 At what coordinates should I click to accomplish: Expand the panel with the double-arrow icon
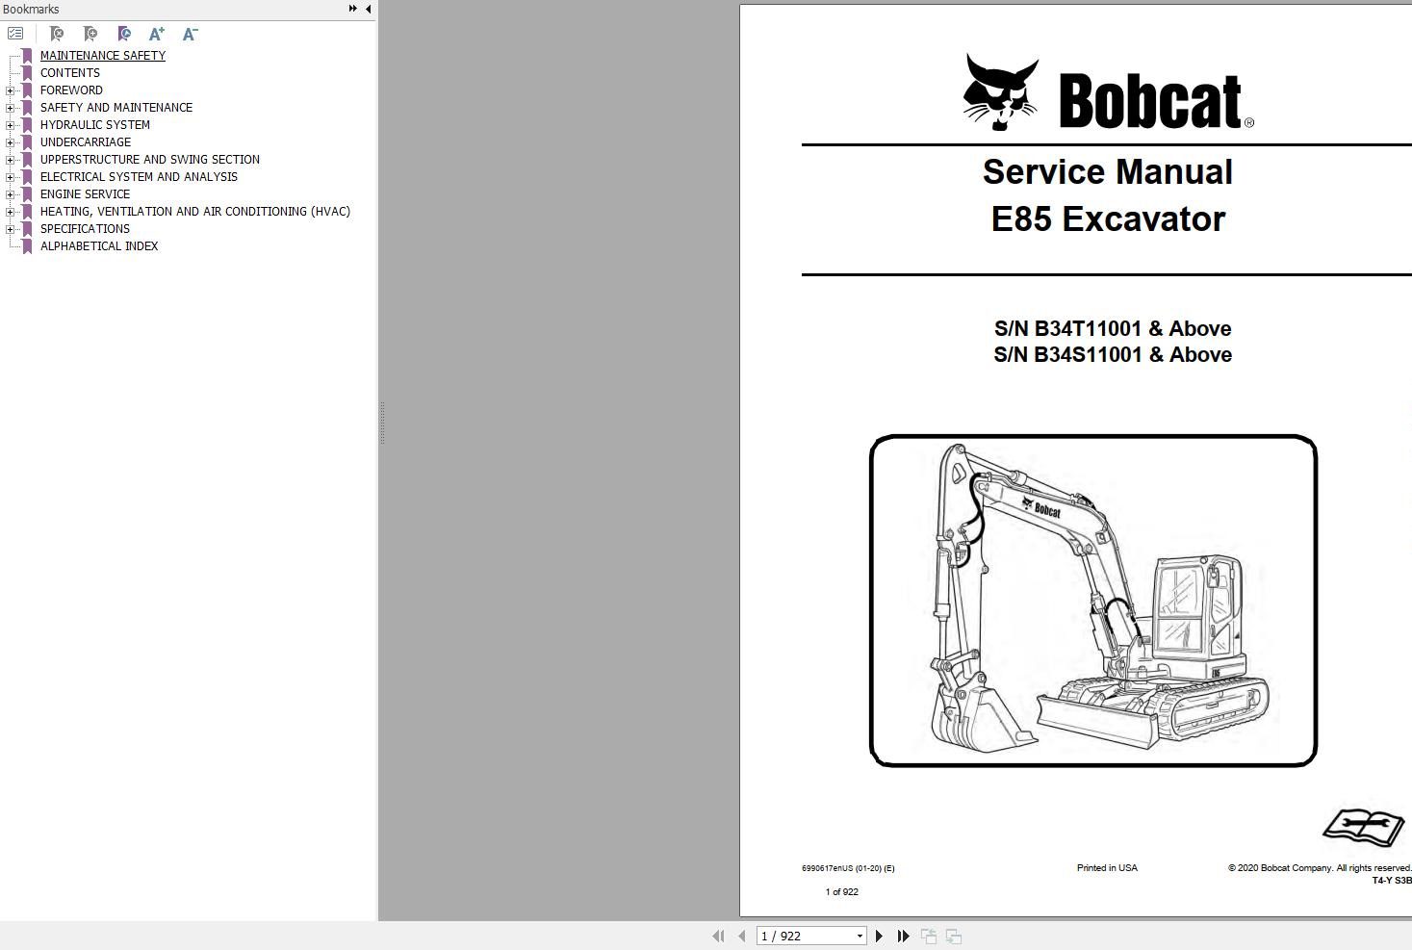tap(352, 8)
